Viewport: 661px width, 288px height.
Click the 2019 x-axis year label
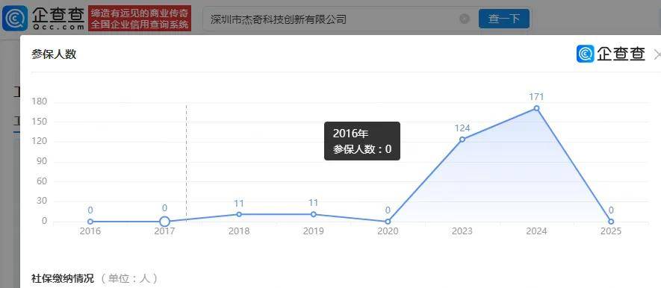coord(313,231)
